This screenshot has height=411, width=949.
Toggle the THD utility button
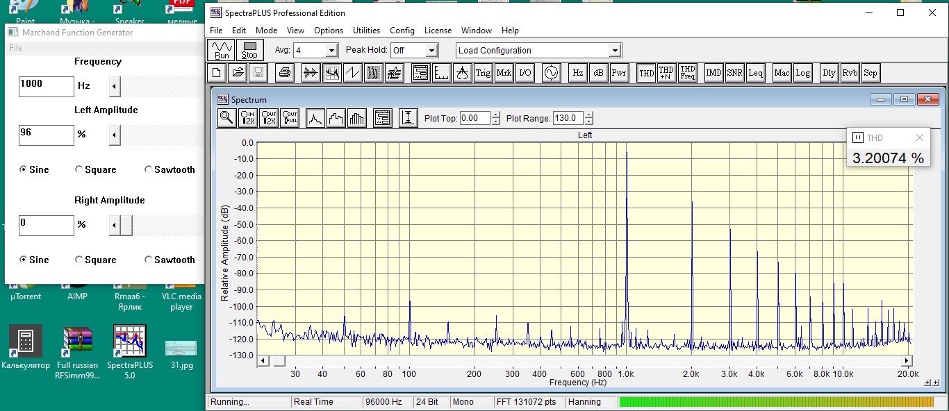[646, 73]
